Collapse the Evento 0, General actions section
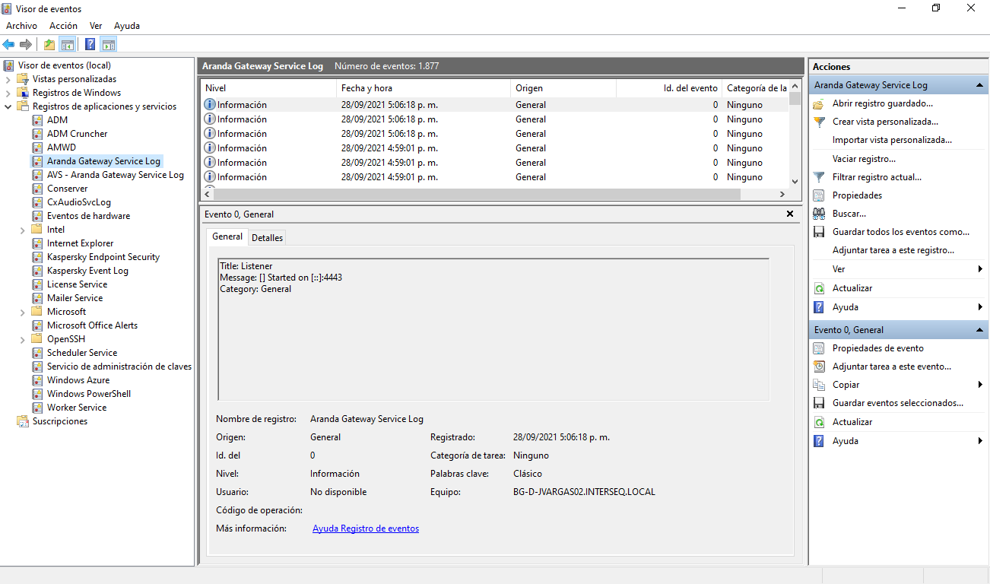990x584 pixels. point(979,330)
